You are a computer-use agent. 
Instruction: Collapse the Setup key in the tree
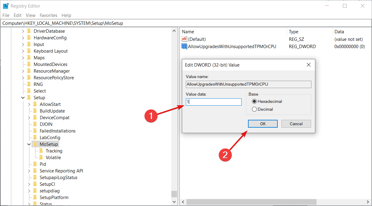[23, 97]
